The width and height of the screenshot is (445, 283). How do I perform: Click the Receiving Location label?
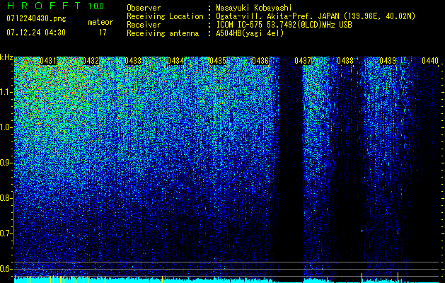tap(165, 16)
